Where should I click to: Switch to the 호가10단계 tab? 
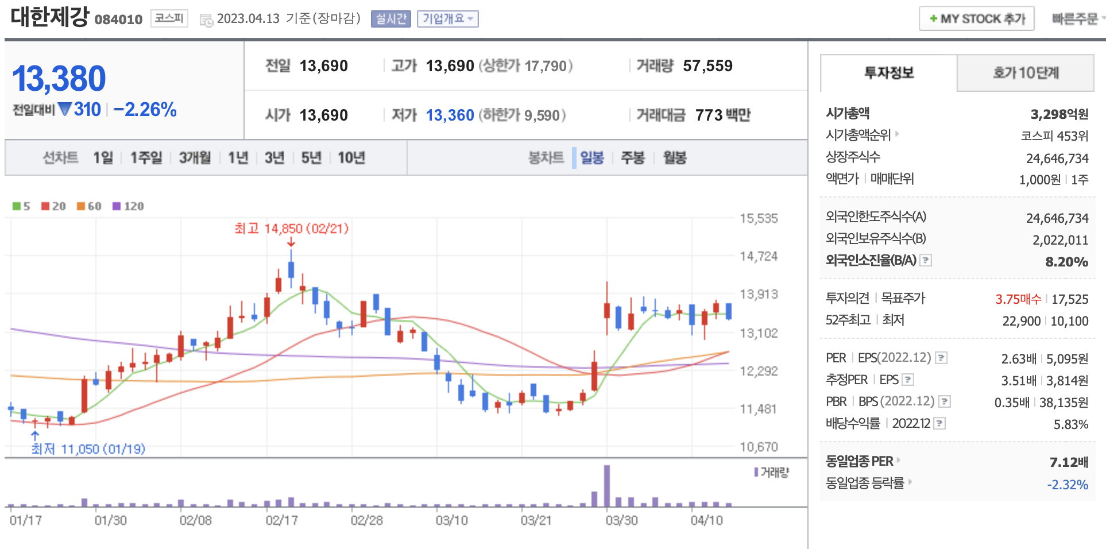1026,73
